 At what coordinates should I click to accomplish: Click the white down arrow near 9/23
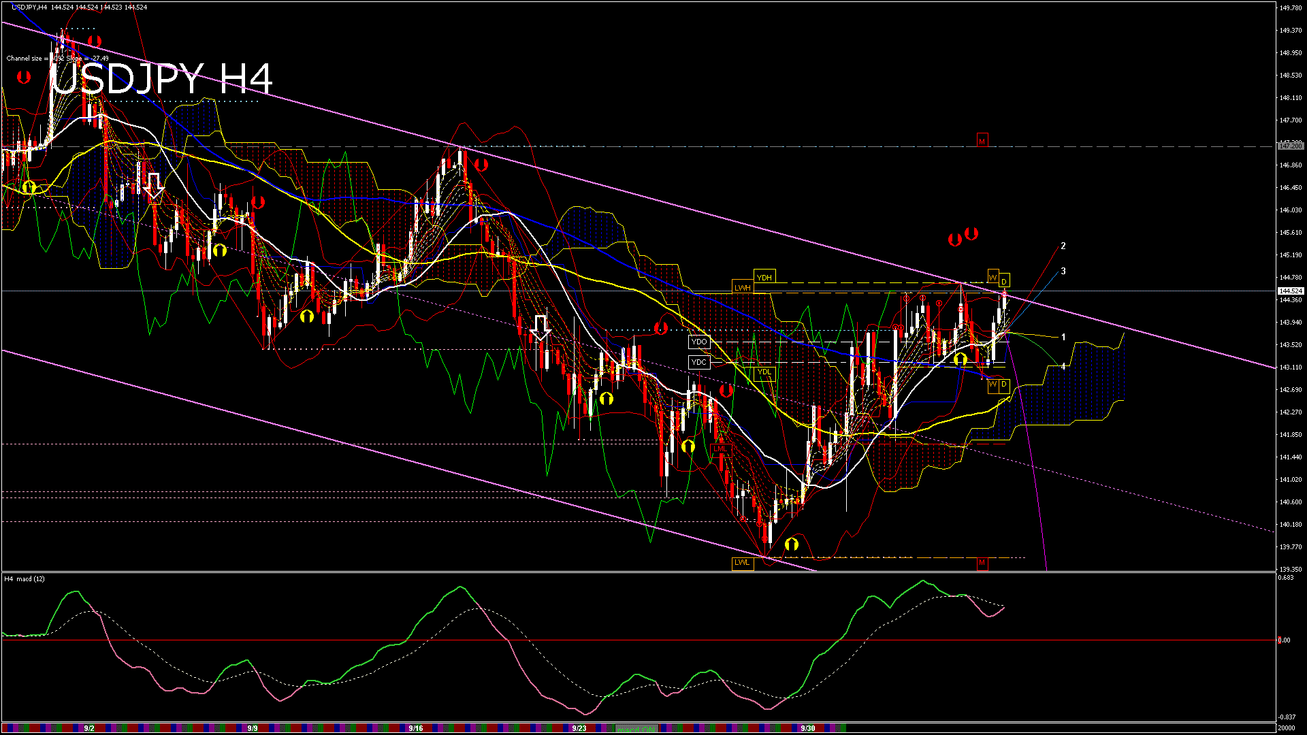(540, 327)
